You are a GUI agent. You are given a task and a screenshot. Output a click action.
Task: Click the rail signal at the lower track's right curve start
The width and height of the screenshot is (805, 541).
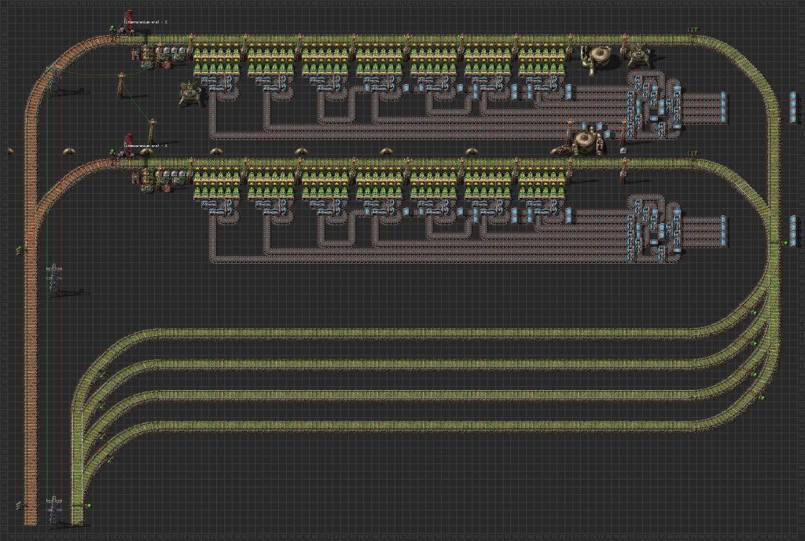pyautogui.click(x=693, y=153)
